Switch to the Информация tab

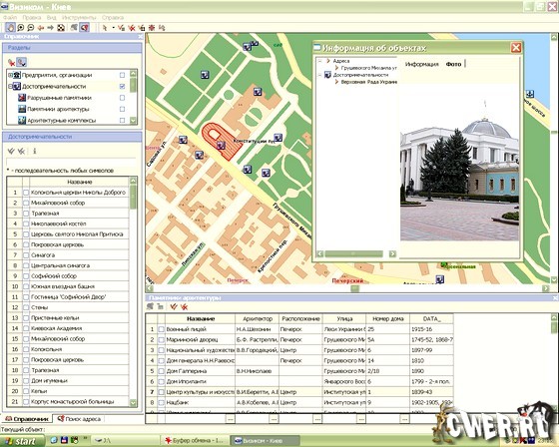422,64
